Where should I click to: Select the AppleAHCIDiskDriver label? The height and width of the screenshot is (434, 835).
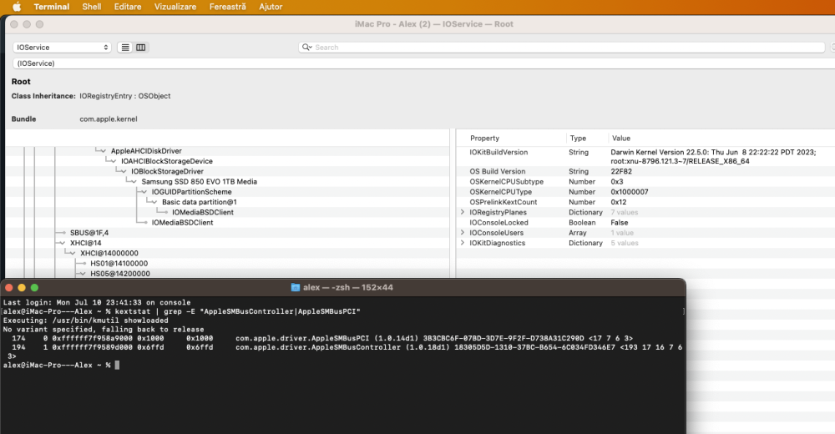pyautogui.click(x=146, y=151)
